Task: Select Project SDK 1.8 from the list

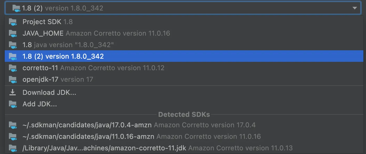Action: pos(48,22)
